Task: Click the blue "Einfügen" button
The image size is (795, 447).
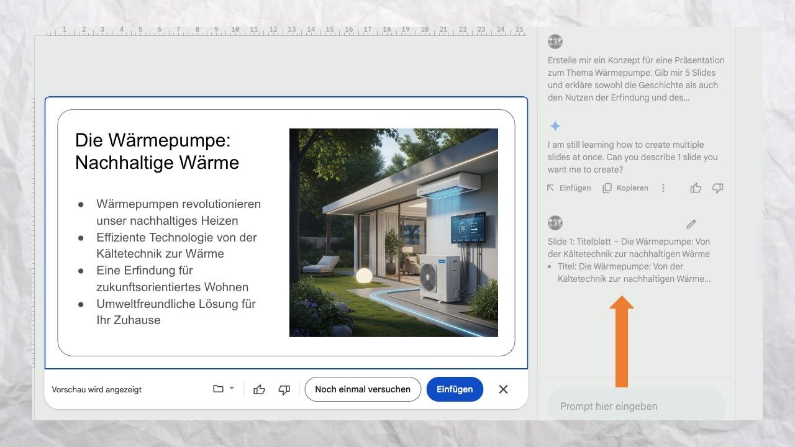Action: pyautogui.click(x=455, y=389)
